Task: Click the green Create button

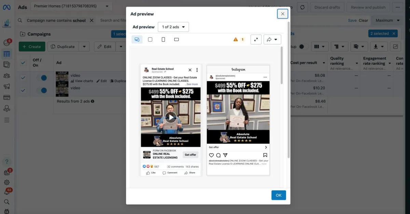Action: pos(32,47)
